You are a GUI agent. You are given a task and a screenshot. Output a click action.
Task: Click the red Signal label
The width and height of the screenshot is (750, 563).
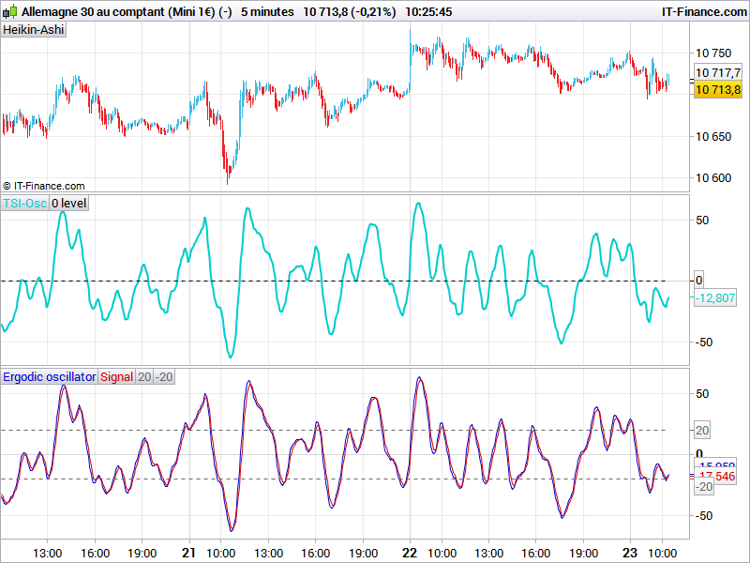116,377
